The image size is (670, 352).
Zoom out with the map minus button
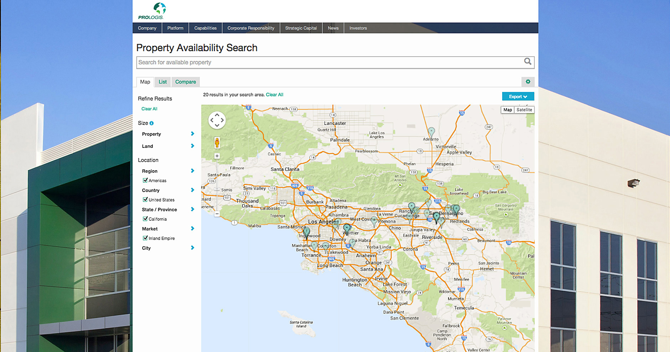[x=217, y=214]
